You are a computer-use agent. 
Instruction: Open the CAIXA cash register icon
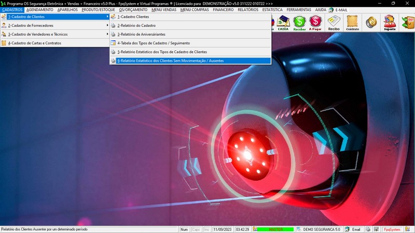coord(283,22)
